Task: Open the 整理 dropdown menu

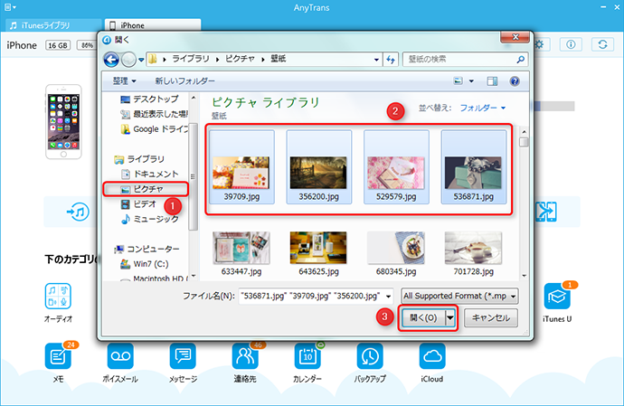Action: tap(124, 81)
